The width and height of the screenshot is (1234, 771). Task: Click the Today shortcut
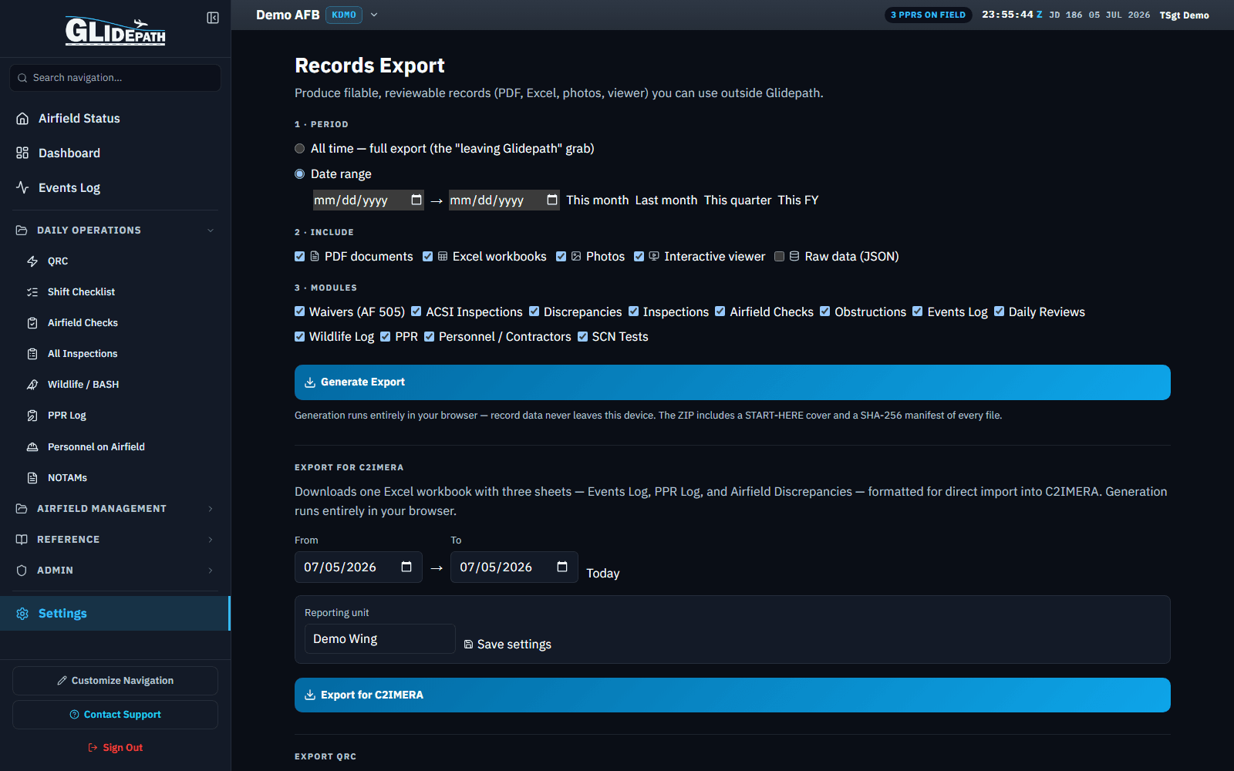(x=603, y=574)
